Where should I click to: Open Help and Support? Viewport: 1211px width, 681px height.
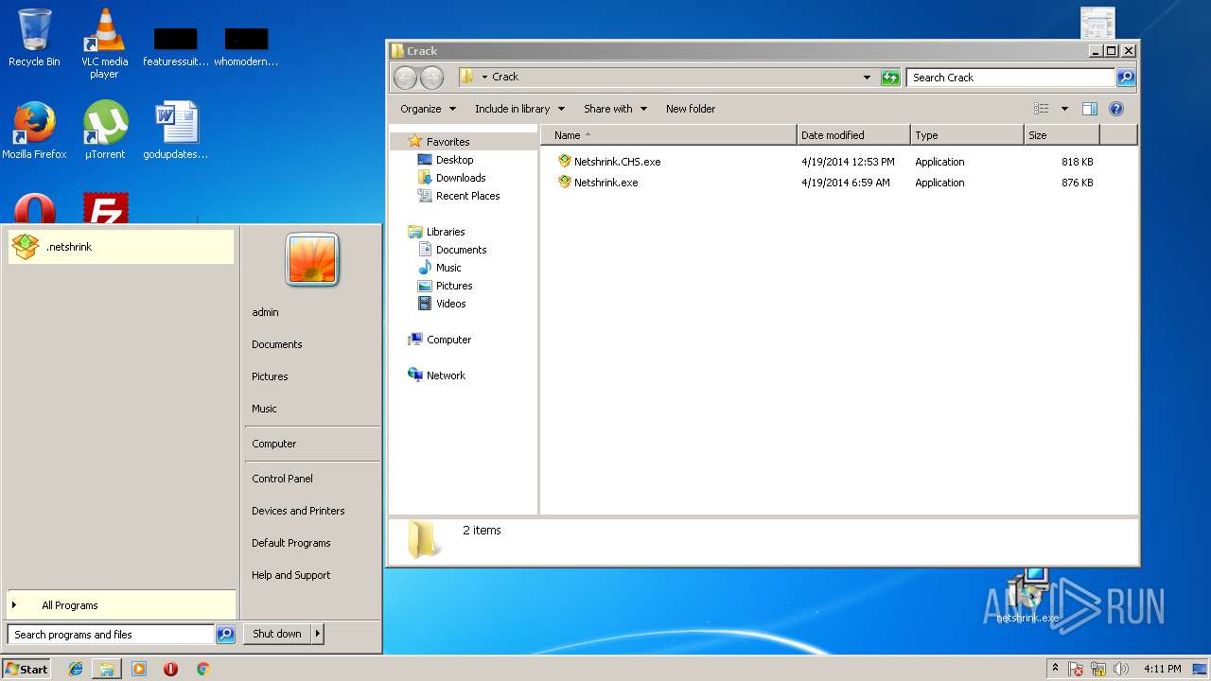(291, 575)
